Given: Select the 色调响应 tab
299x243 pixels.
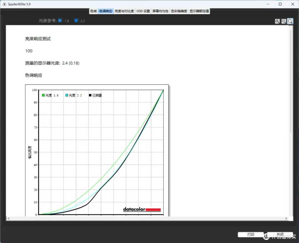Looking at the screenshot, I should tap(106, 11).
